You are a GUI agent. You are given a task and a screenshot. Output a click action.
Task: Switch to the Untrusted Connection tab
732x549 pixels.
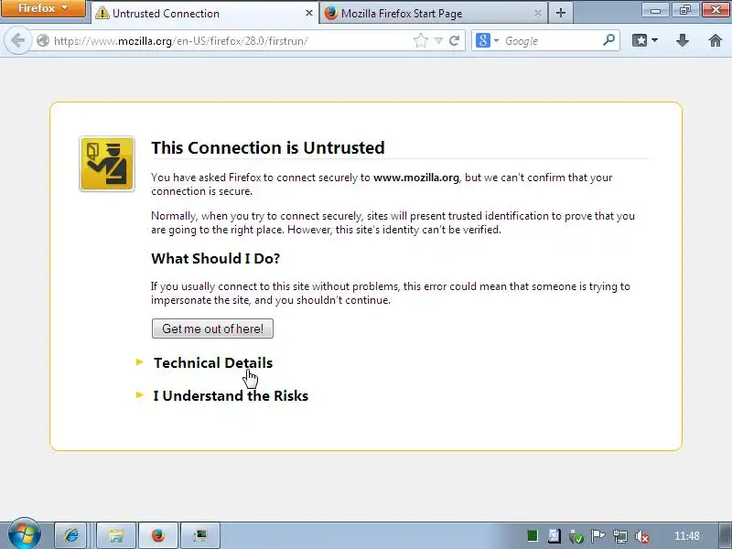point(204,13)
